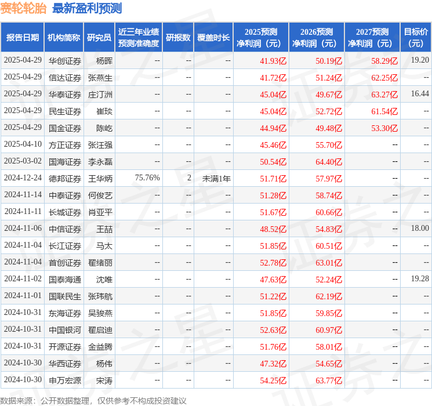Click analyst name 宋涛
Screen dimensions: 432x406
pyautogui.click(x=104, y=380)
